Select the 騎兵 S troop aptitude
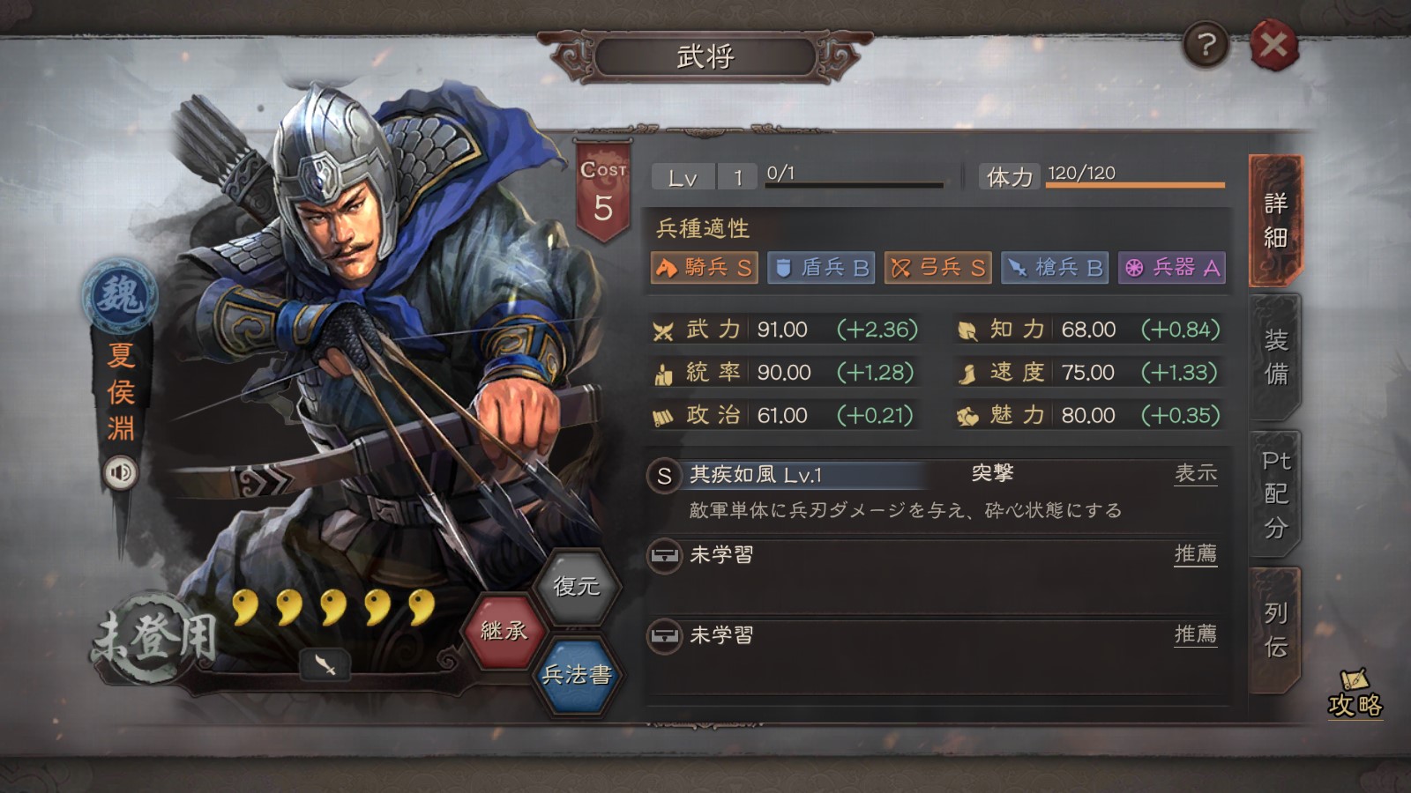The height and width of the screenshot is (793, 1411). 704,268
